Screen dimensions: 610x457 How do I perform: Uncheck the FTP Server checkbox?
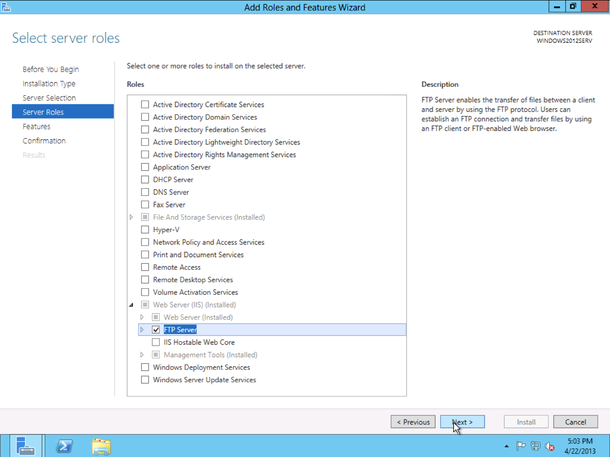tap(156, 330)
